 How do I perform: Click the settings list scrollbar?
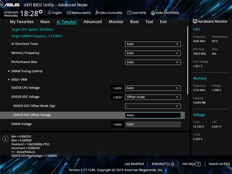pyautogui.click(x=188, y=60)
